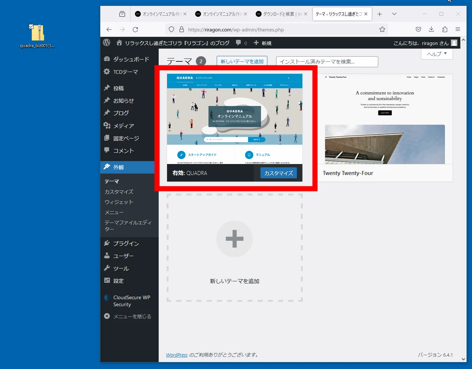
Task: Select the Twenty Twenty-Four theme thumbnail
Action: (385, 119)
